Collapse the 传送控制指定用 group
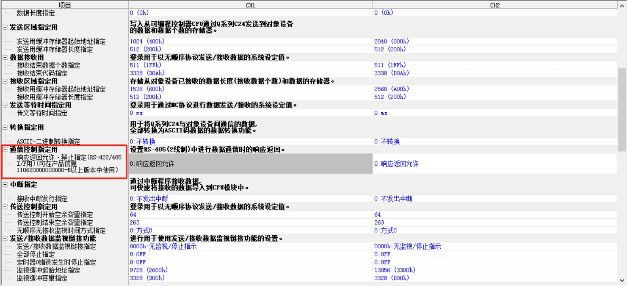 pyautogui.click(x=5, y=207)
